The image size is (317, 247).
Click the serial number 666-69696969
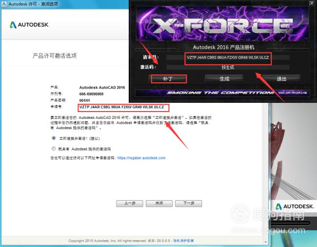pos(91,94)
